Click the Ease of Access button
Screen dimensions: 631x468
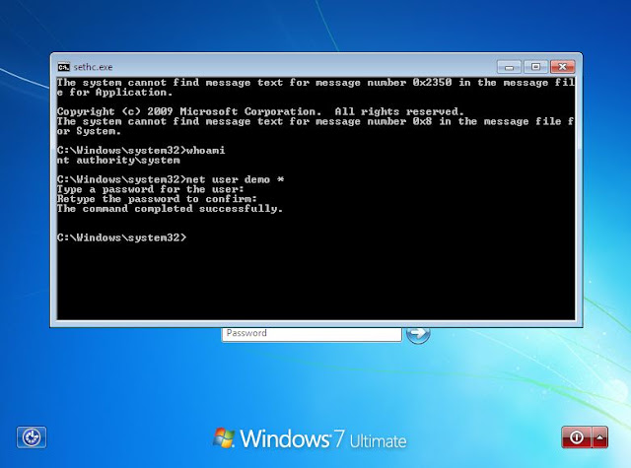coord(32,437)
